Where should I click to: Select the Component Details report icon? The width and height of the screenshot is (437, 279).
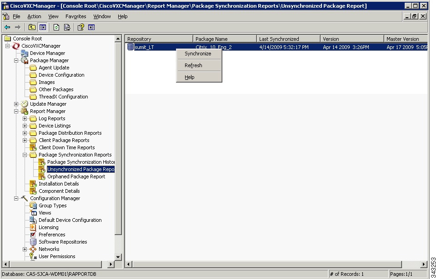(x=33, y=191)
